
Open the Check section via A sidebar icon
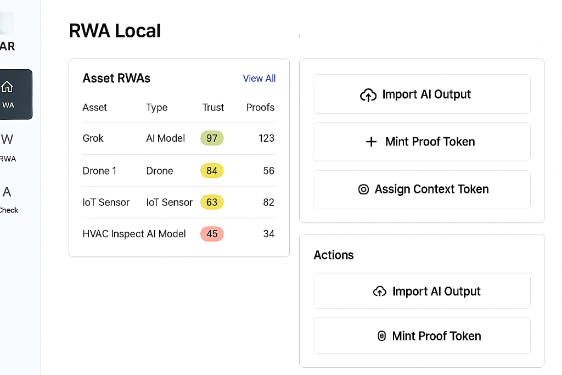coord(8,192)
